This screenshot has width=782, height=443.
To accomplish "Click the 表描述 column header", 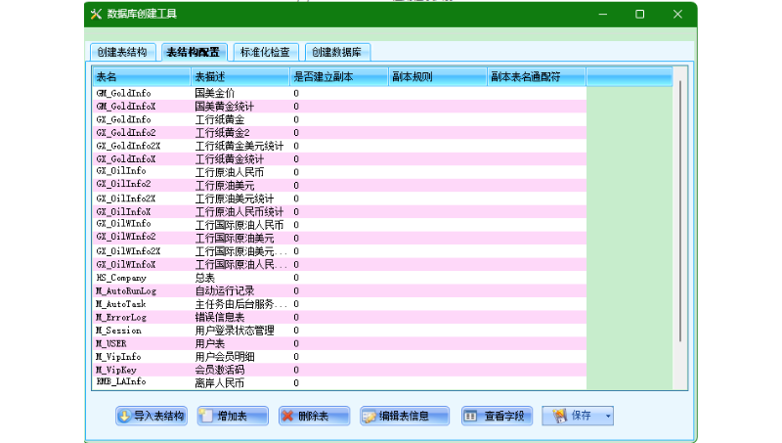I will click(239, 76).
